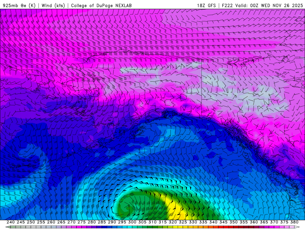The image size is (305, 229).
Task: Select the 280 value on the color scale
Action: pyautogui.click(x=91, y=222)
